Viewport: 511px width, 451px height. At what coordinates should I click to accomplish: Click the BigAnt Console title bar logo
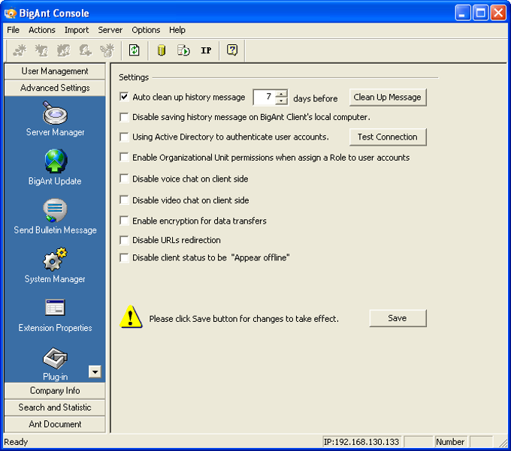click(11, 14)
